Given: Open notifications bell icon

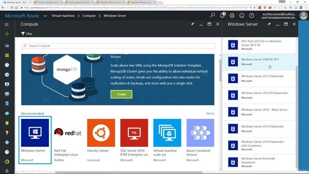Looking at the screenshot, I should (x=222, y=15).
